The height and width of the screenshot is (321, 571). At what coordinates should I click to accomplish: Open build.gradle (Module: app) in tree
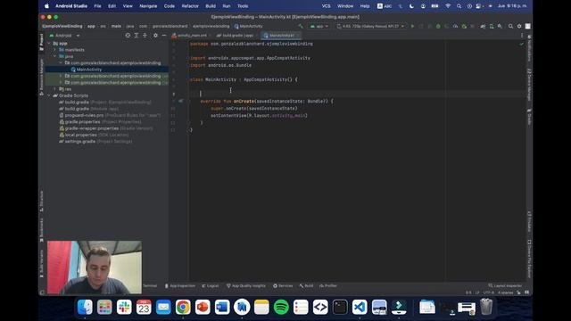coord(89,109)
